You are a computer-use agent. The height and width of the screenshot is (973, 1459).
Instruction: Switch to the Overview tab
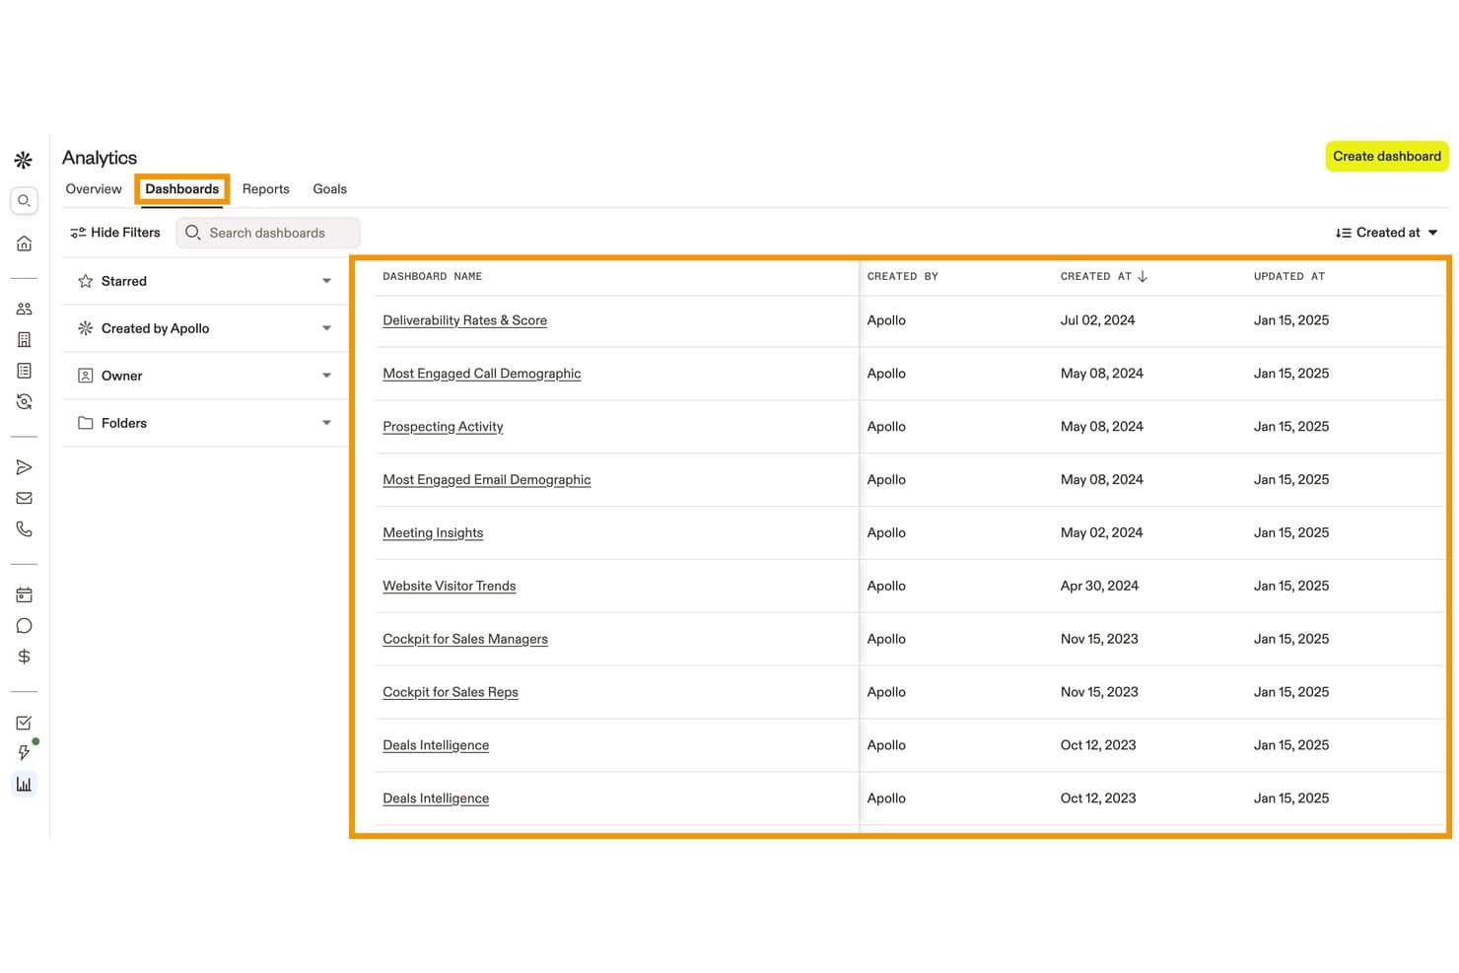point(94,189)
